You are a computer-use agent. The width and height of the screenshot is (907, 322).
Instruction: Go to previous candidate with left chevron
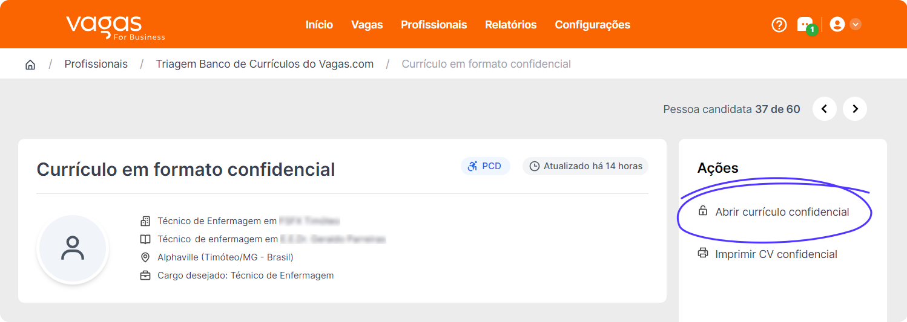825,109
